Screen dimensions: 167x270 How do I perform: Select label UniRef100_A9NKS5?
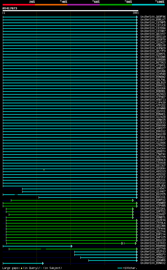coord(153,120)
